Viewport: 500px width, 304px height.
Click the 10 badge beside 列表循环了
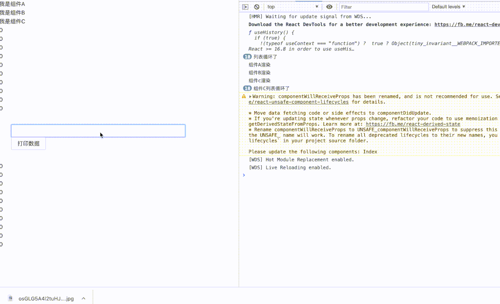(x=247, y=56)
